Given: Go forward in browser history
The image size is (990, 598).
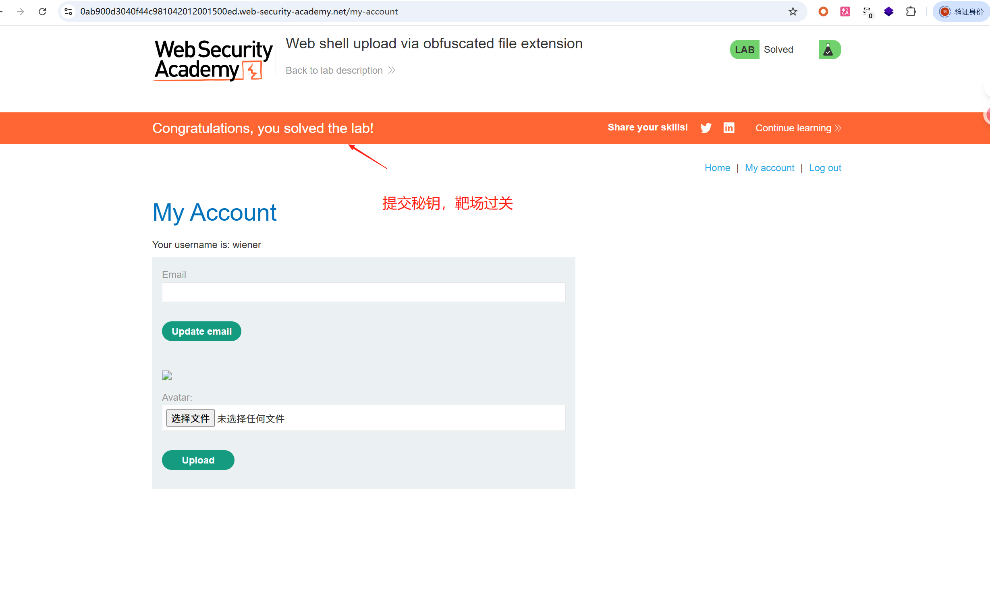Looking at the screenshot, I should click(21, 12).
